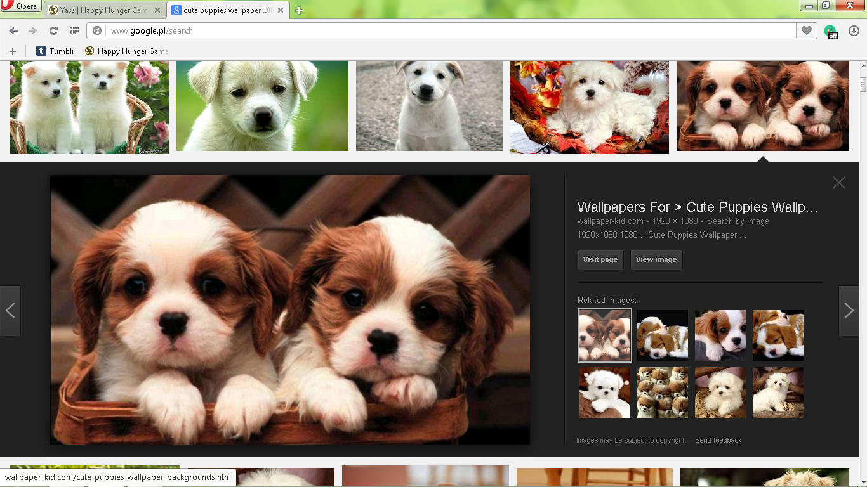Select last related image in the top row
Screen dimensions: 867x487
click(x=778, y=335)
